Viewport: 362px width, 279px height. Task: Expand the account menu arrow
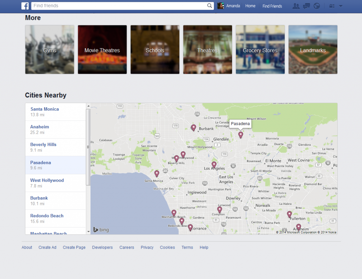340,6
